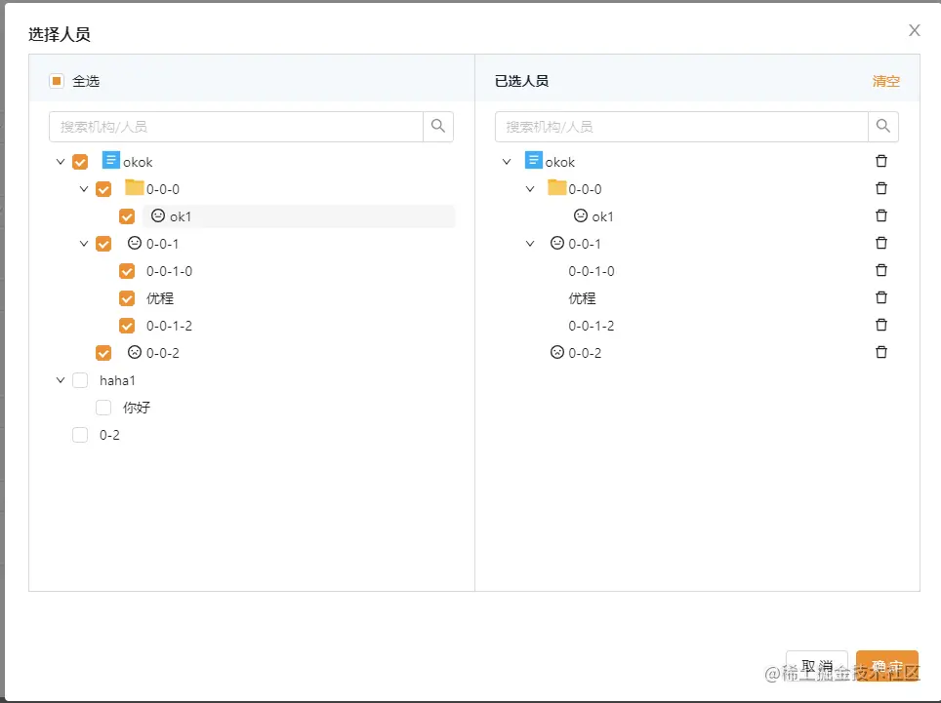Click 0-0-0 folder icon in selected panel

click(557, 187)
